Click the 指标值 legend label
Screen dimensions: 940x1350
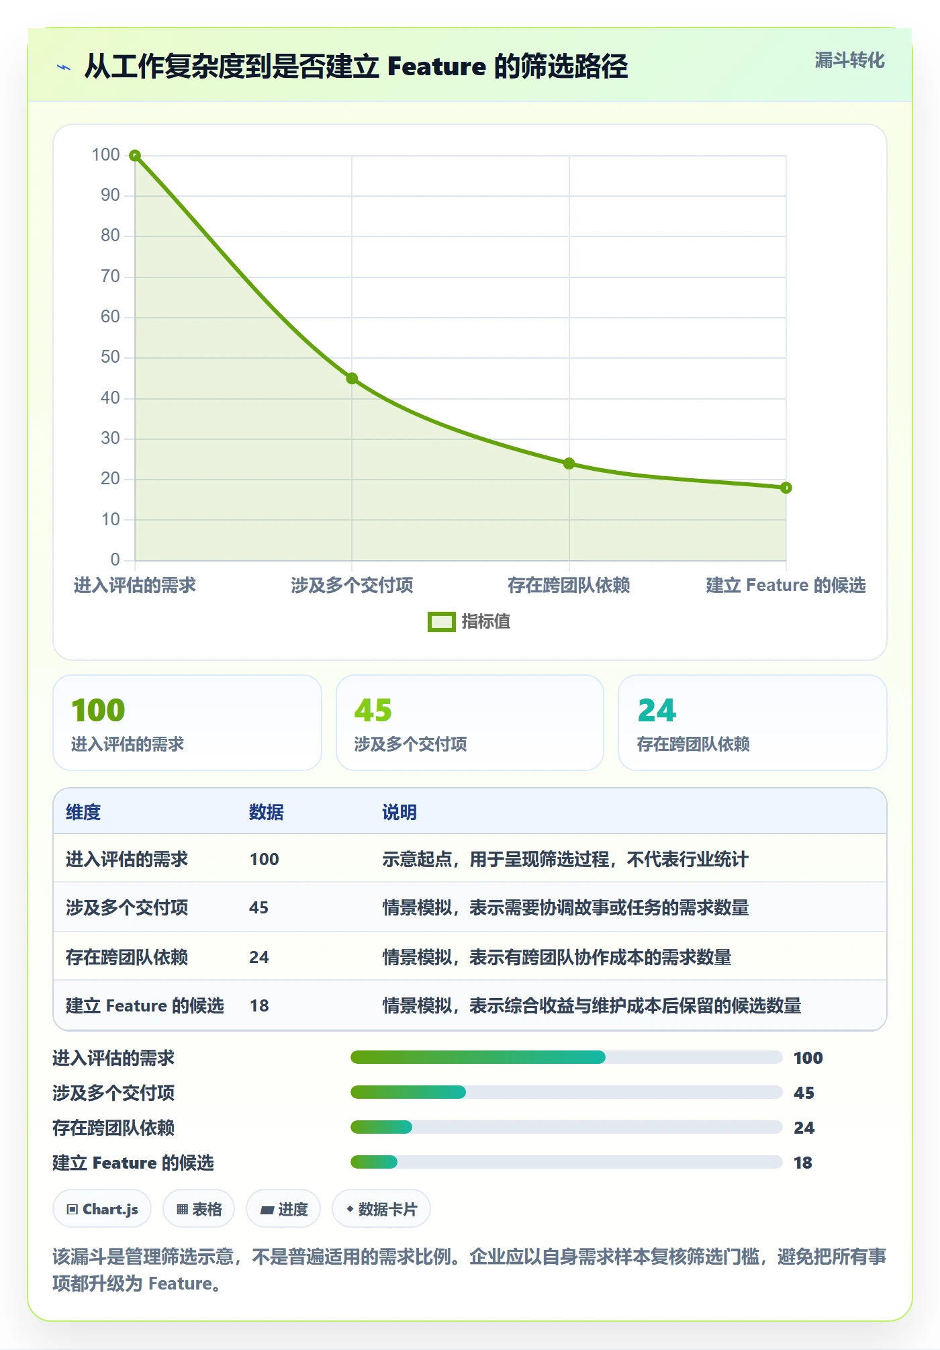(x=486, y=622)
